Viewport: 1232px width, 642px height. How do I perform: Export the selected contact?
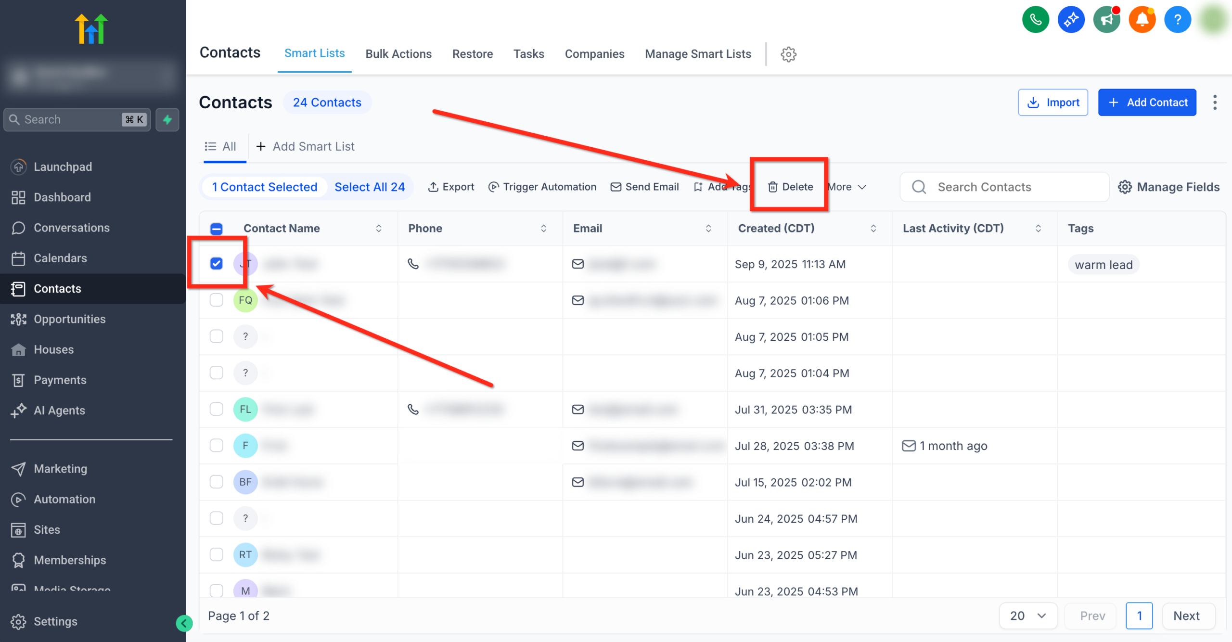450,187
